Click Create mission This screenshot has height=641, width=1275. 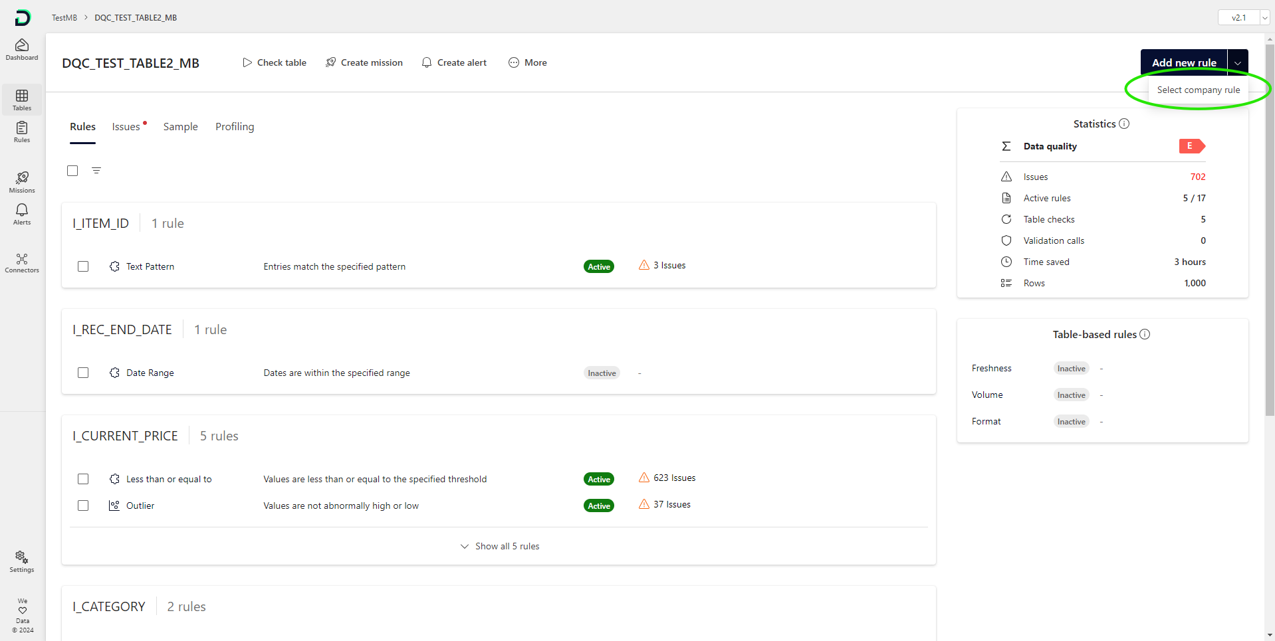pos(364,62)
